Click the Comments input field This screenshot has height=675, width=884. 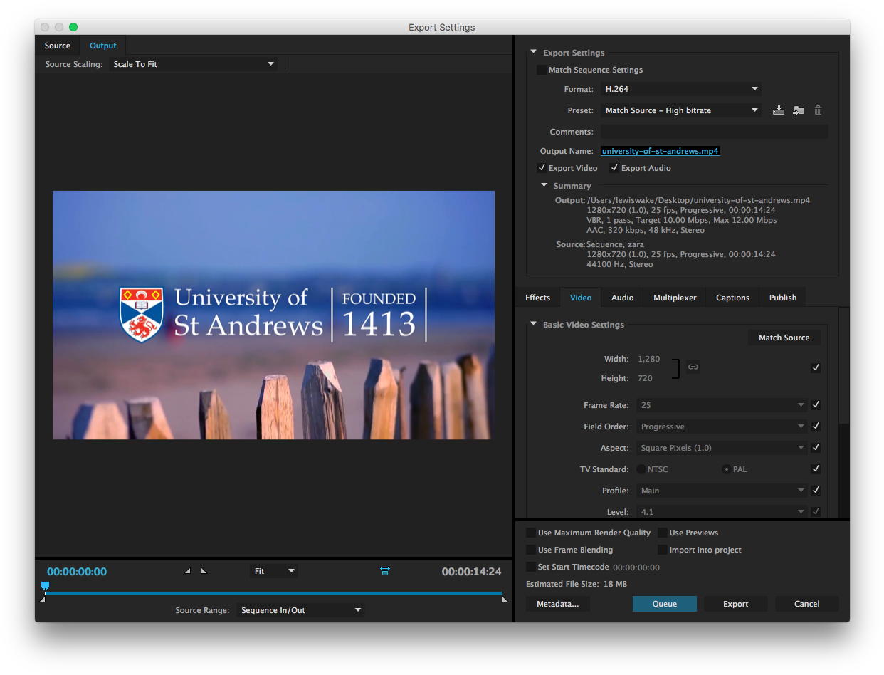tap(715, 132)
